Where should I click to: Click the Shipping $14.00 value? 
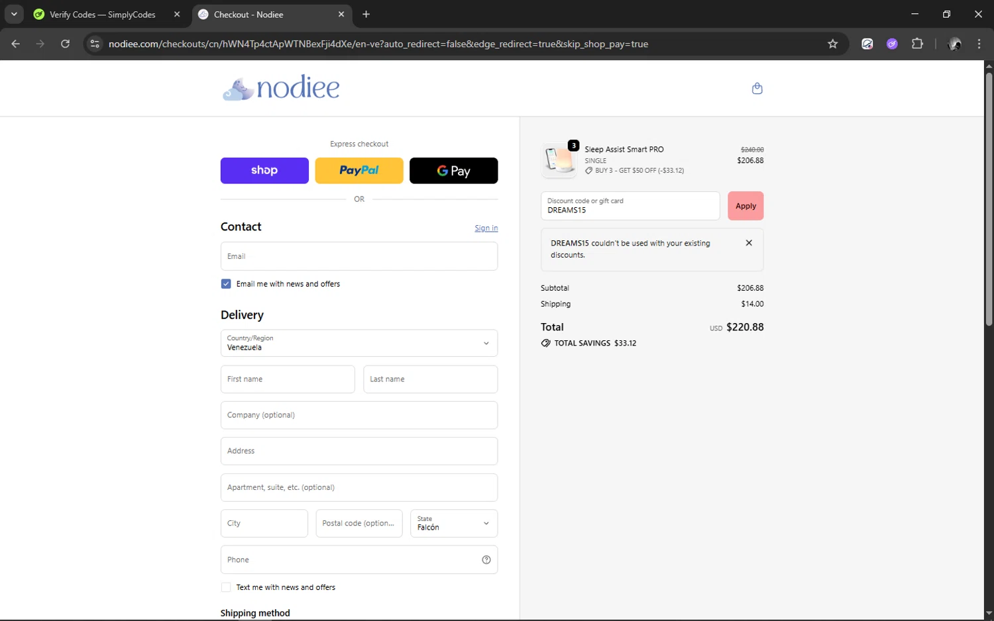click(x=752, y=304)
